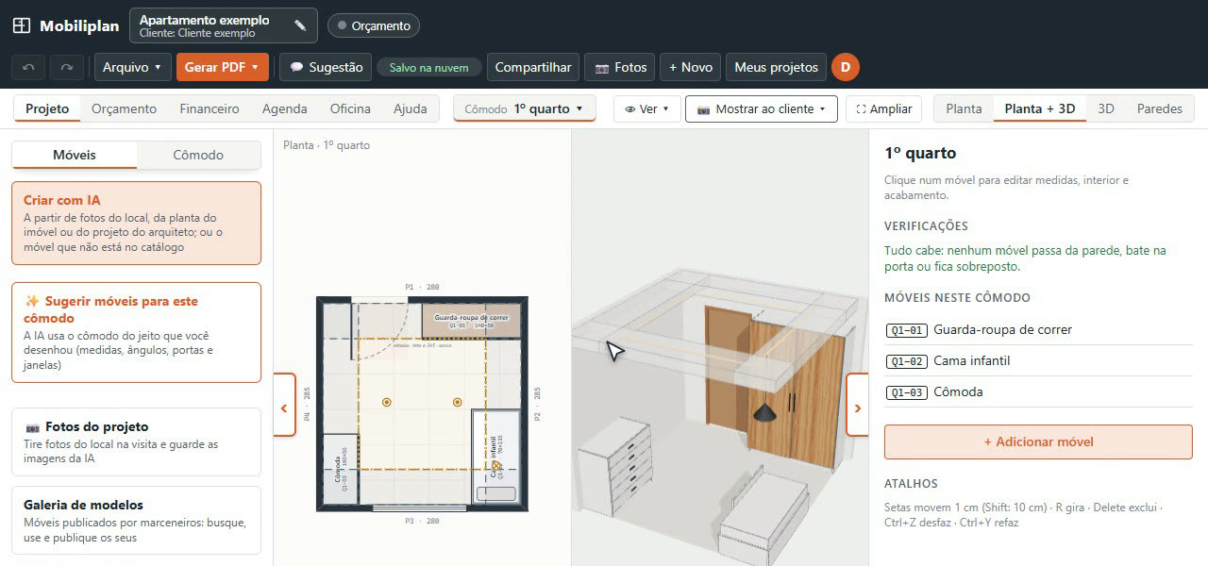Undo the last action
The image size is (1208, 566).
tap(28, 67)
